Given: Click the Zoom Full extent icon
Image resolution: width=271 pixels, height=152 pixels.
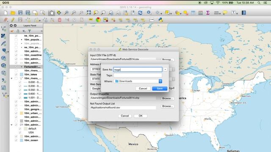Looking at the screenshot, I should tap(88, 13).
